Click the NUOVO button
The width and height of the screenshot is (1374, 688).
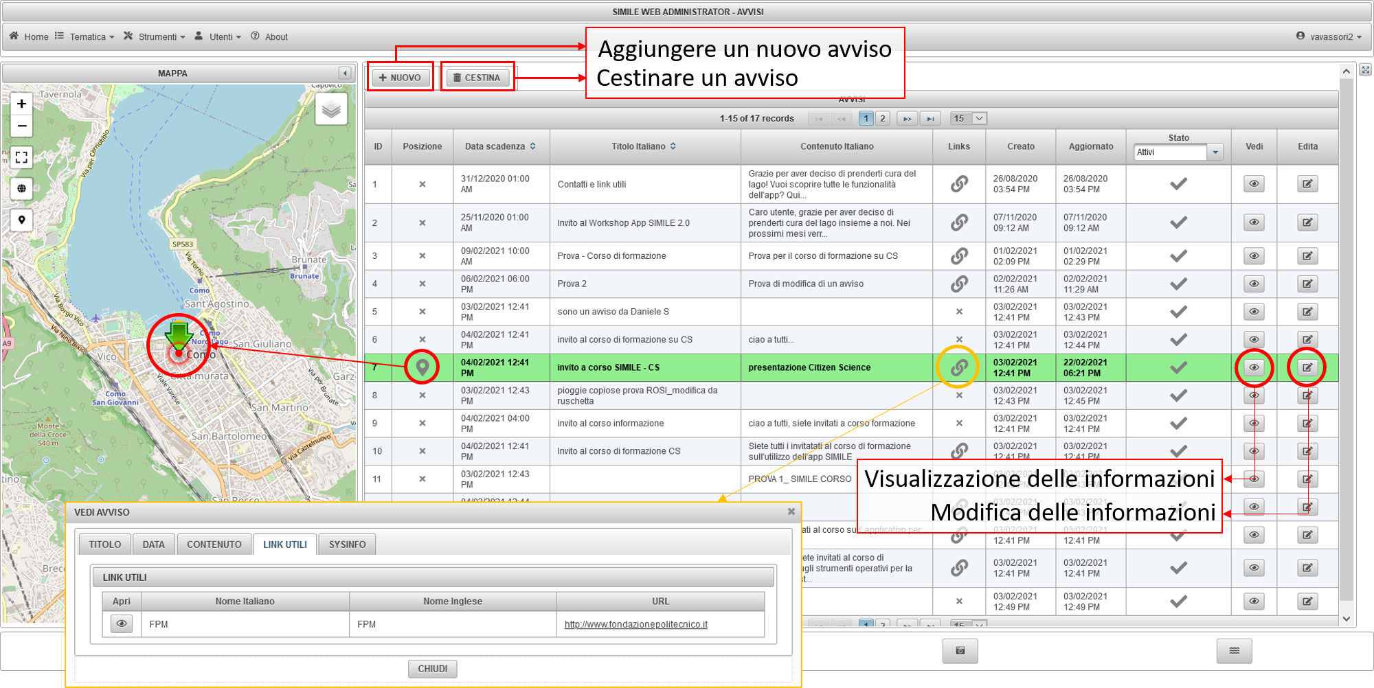tap(401, 78)
